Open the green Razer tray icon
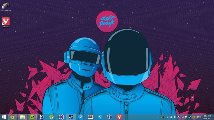Screen dimensions: 214x120 [x=162, y=117]
